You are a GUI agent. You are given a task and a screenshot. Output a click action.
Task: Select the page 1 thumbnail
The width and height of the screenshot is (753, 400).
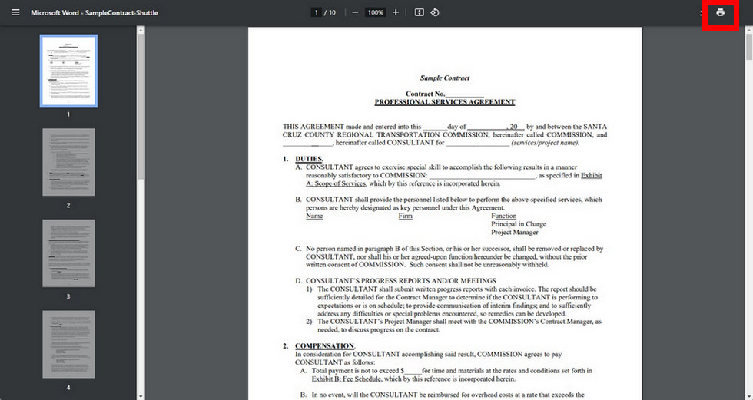click(68, 71)
